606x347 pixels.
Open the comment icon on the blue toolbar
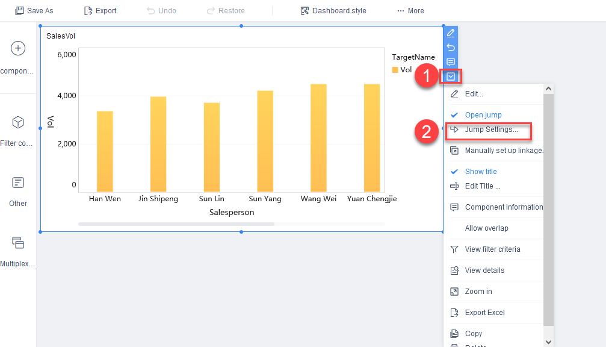[450, 62]
